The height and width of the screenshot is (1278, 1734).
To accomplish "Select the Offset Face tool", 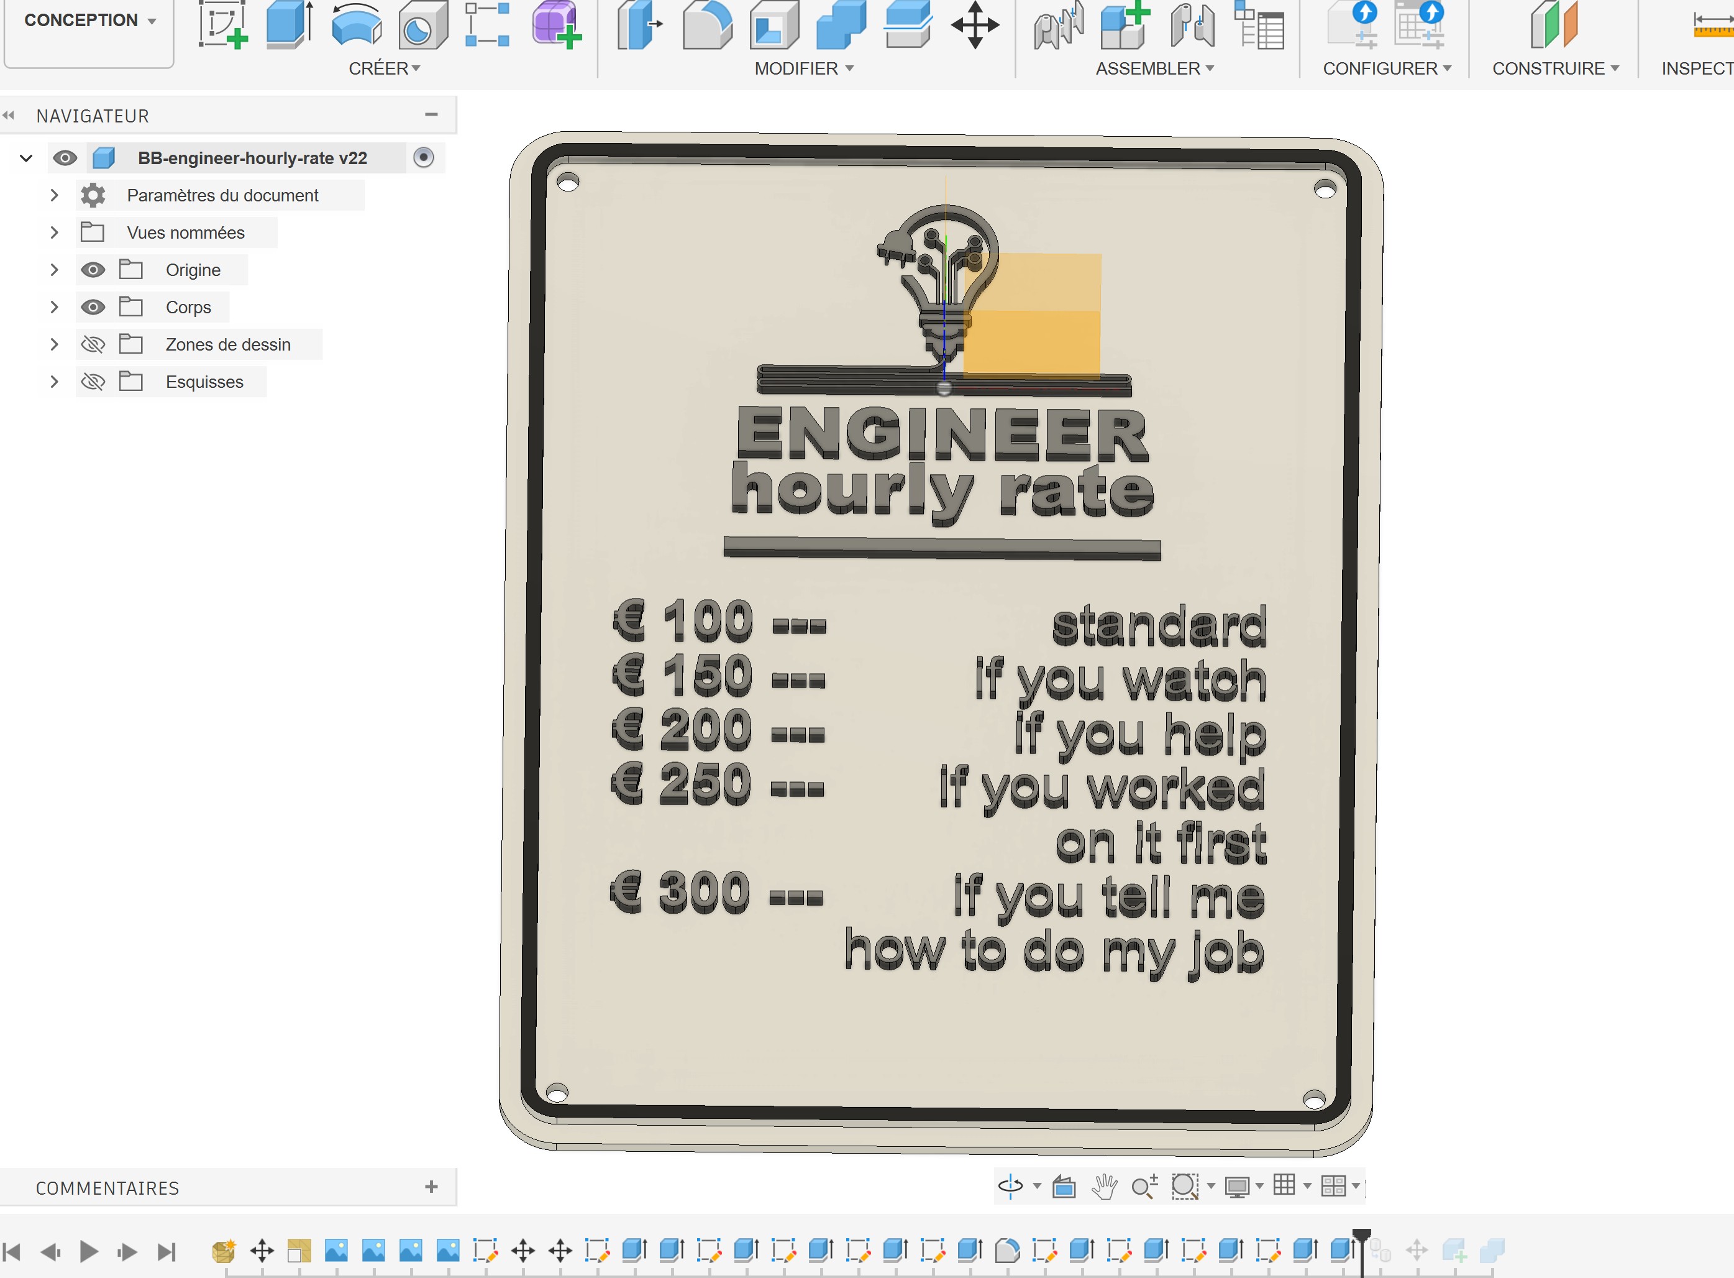I will coord(908,24).
